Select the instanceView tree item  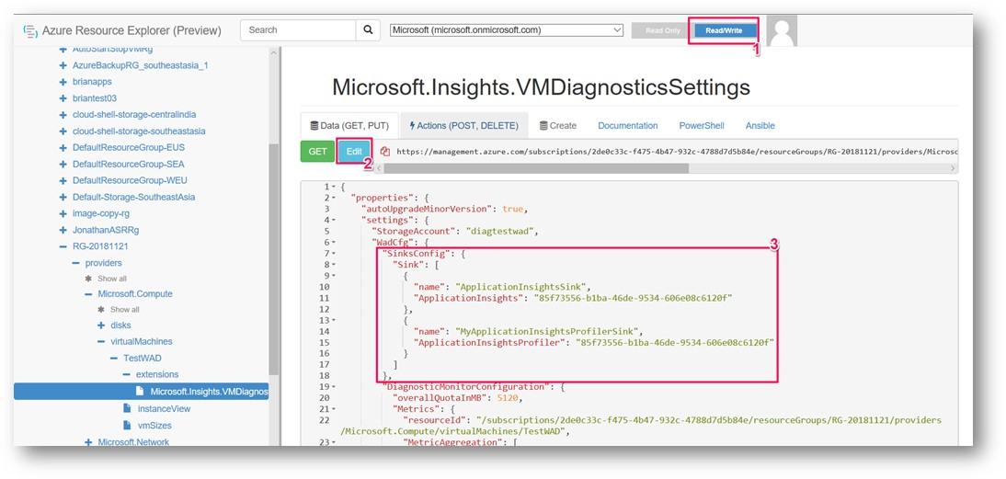tap(164, 408)
